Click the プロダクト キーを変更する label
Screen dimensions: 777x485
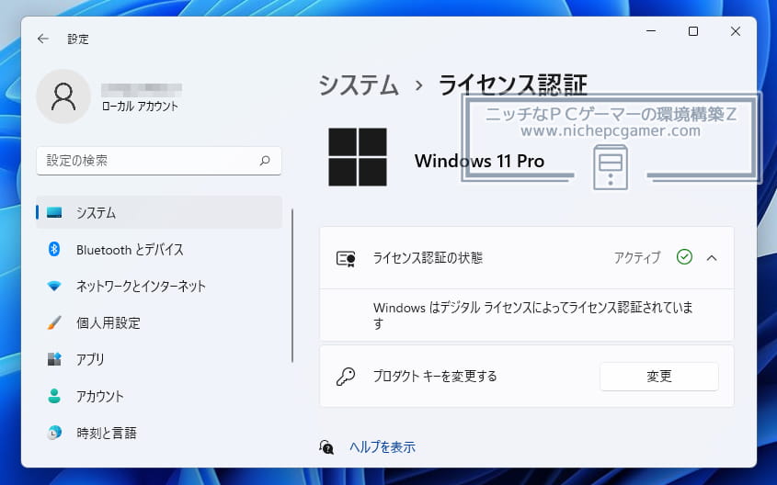pos(435,376)
